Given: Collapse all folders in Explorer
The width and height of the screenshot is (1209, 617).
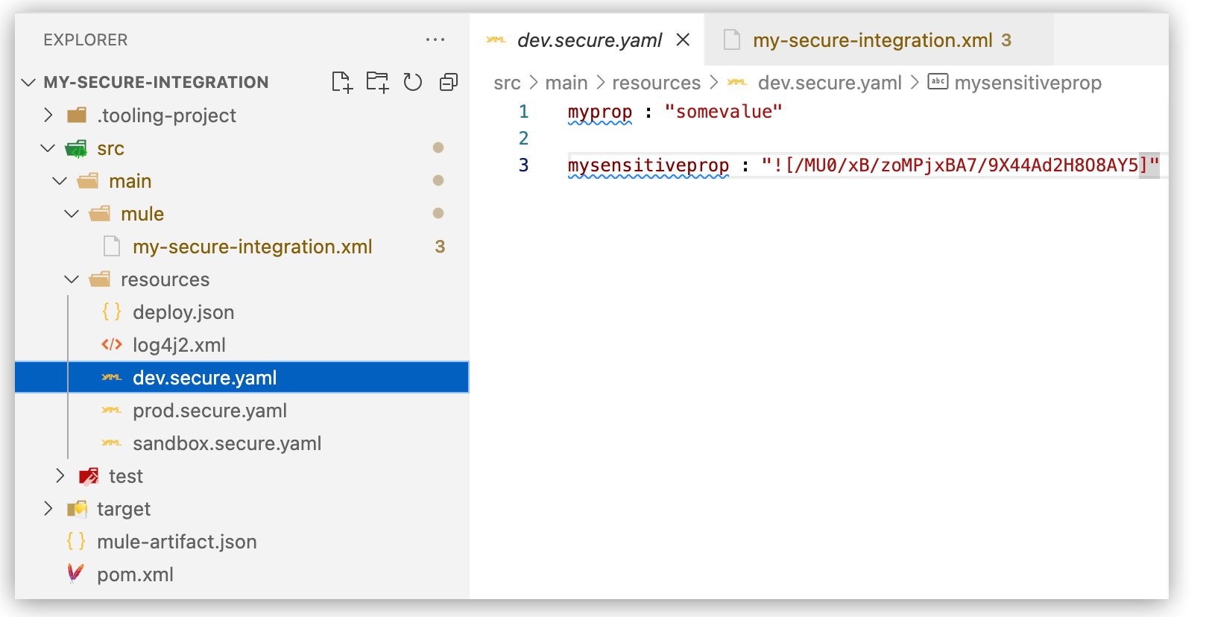Looking at the screenshot, I should 448,82.
